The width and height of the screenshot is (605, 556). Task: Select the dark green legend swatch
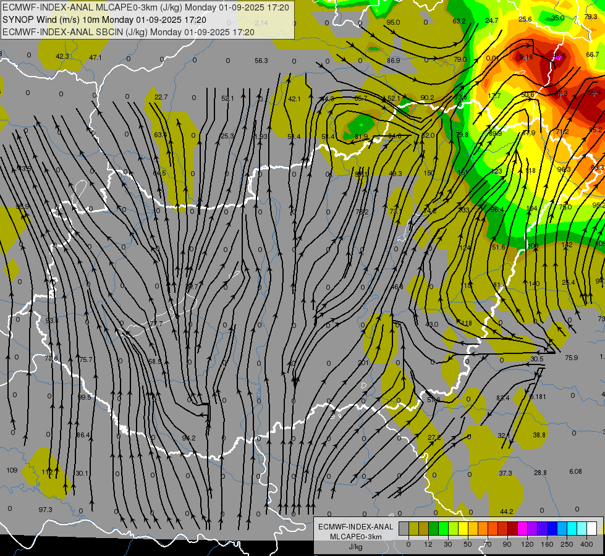pyautogui.click(x=433, y=528)
